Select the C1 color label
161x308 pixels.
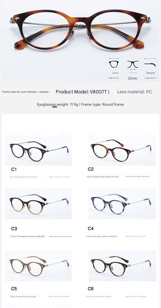click(14, 169)
